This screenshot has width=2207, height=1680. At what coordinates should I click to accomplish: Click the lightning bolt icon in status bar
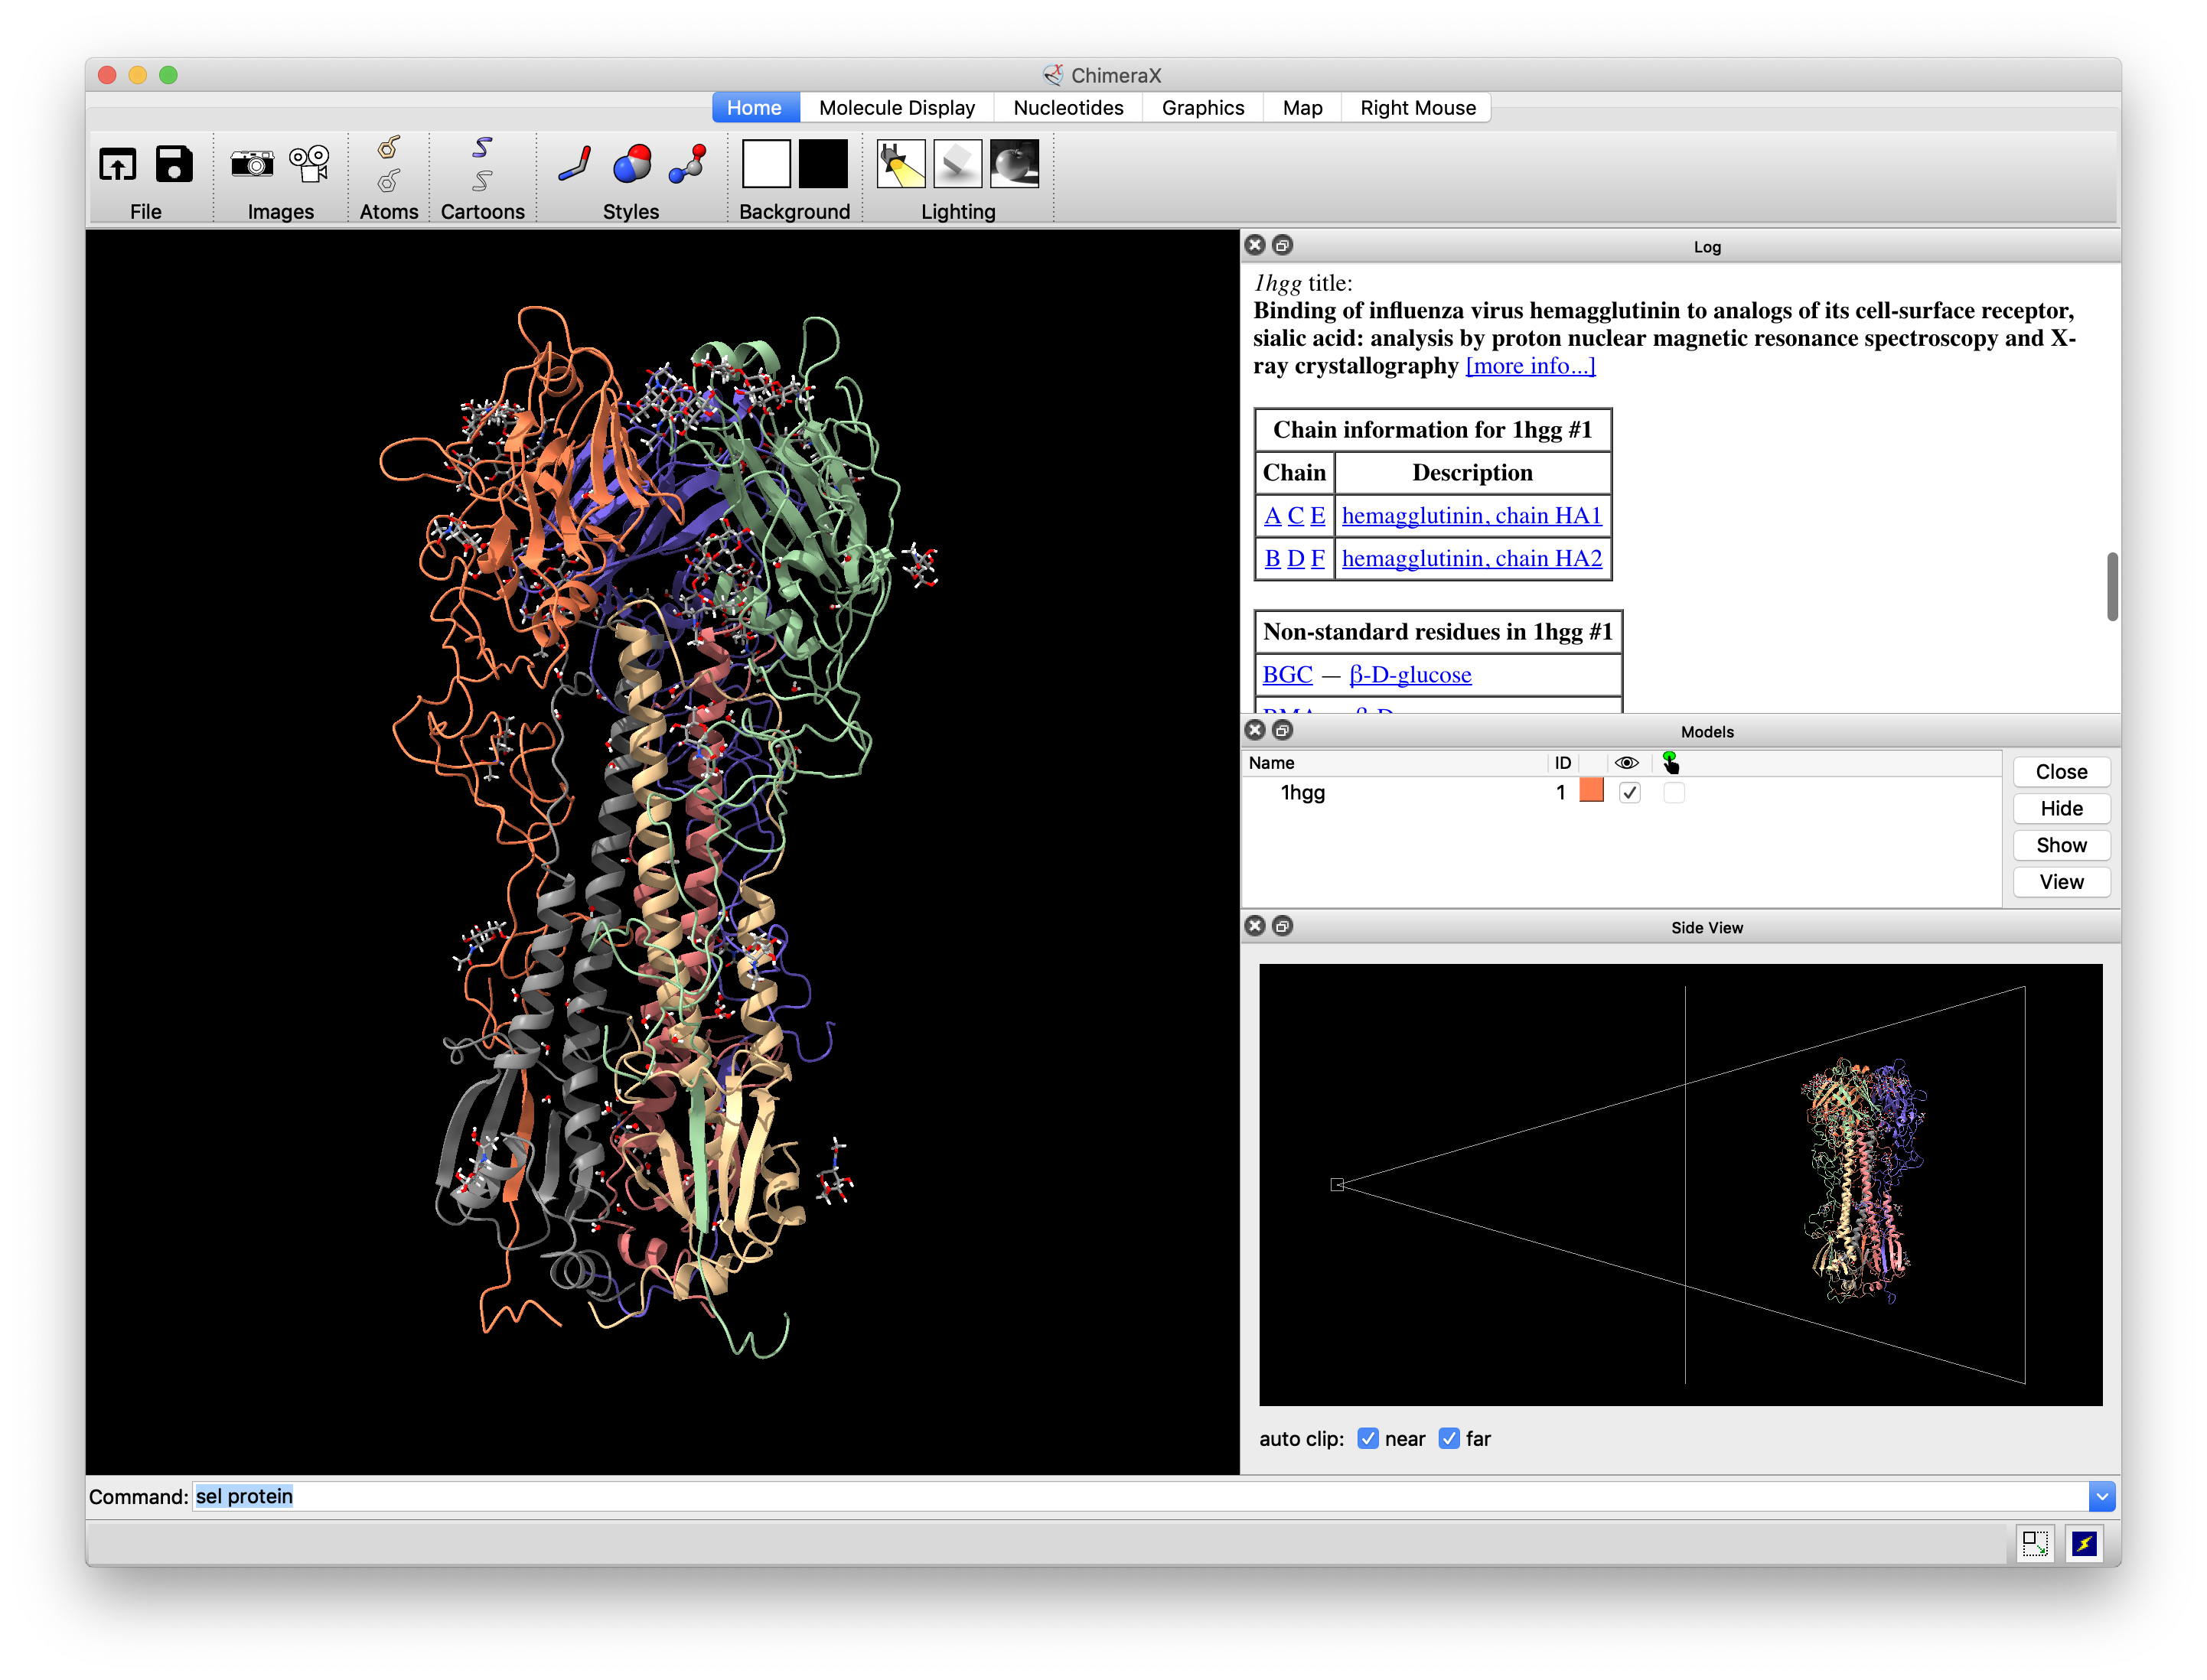tap(2084, 1543)
